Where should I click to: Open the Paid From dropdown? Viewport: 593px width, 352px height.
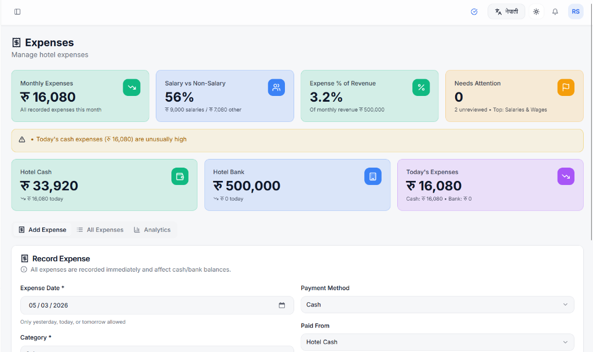click(437, 342)
